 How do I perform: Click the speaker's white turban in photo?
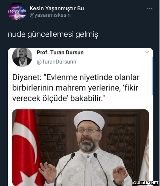[89, 120]
